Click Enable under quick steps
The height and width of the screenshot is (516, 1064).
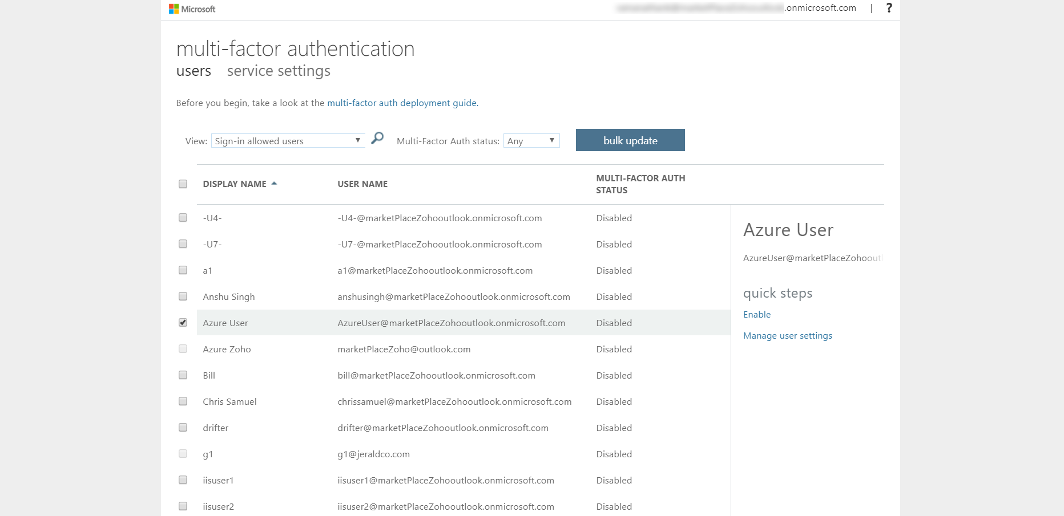756,315
